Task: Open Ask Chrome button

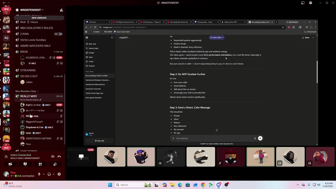Action: (292, 22)
